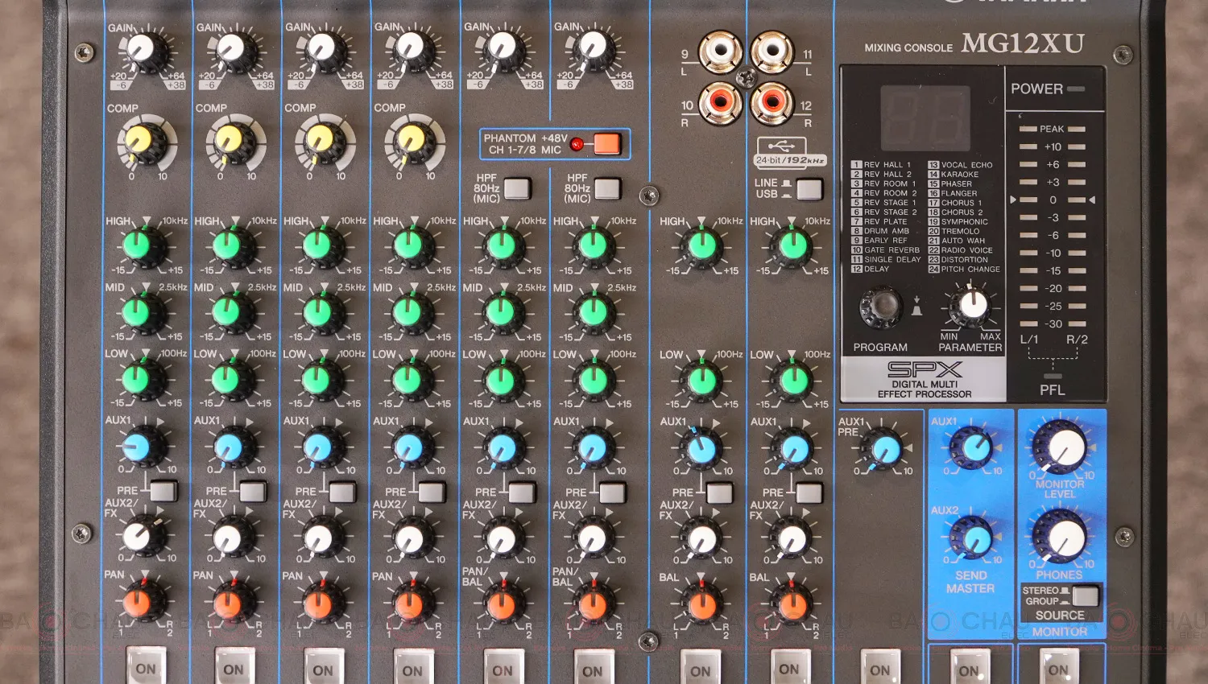The width and height of the screenshot is (1208, 684).
Task: Click the red RCA jack labeled 12 R
Action: pos(772,102)
